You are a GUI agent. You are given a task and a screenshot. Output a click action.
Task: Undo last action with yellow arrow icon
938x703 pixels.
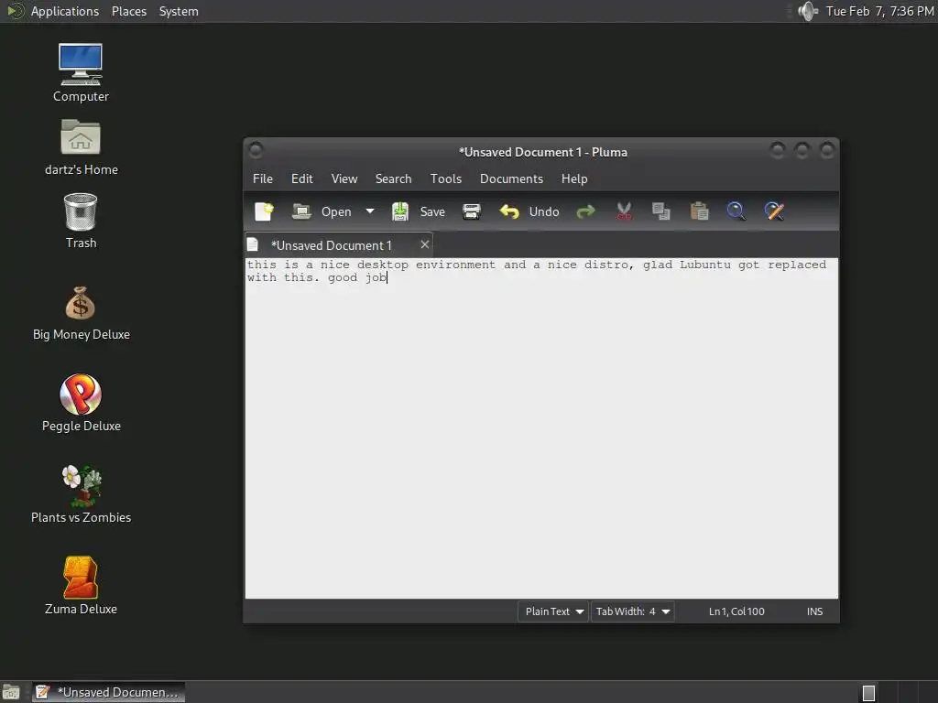(x=509, y=211)
